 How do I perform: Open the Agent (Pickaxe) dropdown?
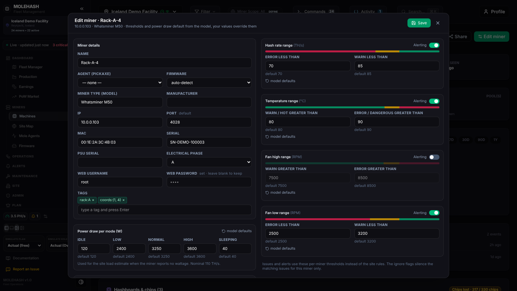[x=120, y=83]
